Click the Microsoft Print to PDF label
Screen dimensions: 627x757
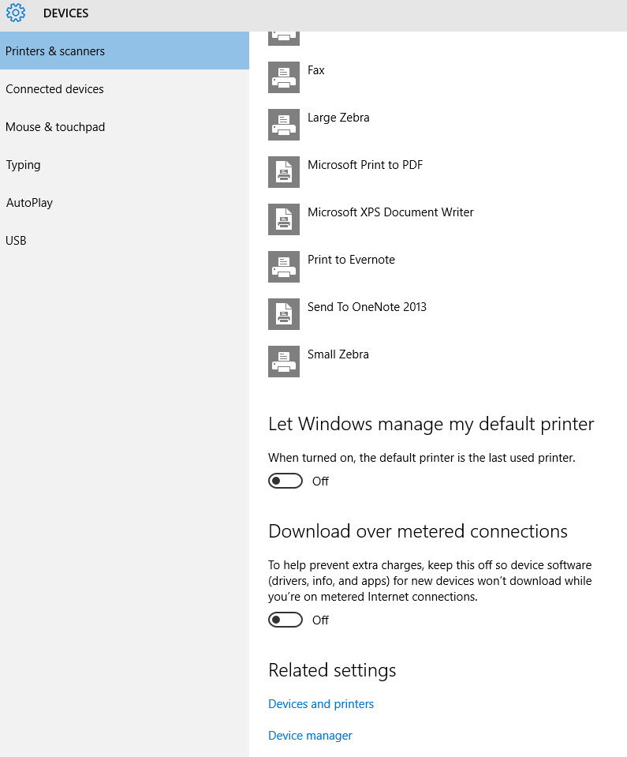point(365,165)
